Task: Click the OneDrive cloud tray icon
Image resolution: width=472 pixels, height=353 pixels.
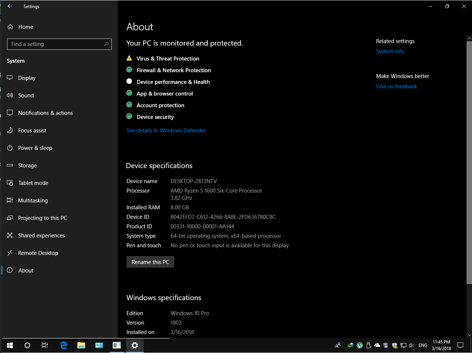Action: (377, 345)
